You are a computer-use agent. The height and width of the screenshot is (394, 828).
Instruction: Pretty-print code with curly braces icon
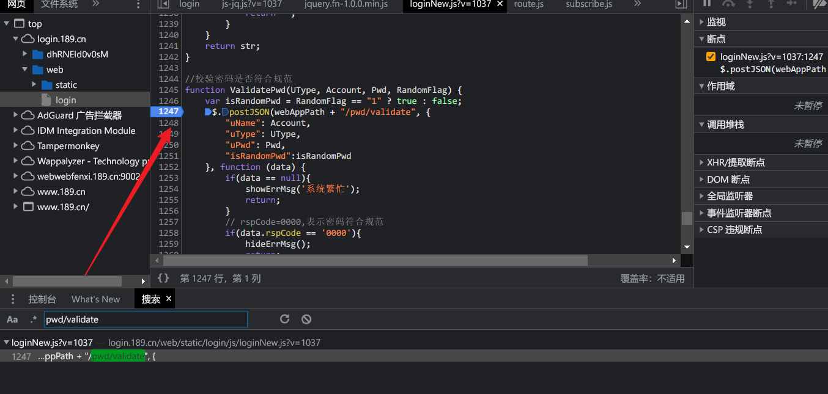[163, 278]
